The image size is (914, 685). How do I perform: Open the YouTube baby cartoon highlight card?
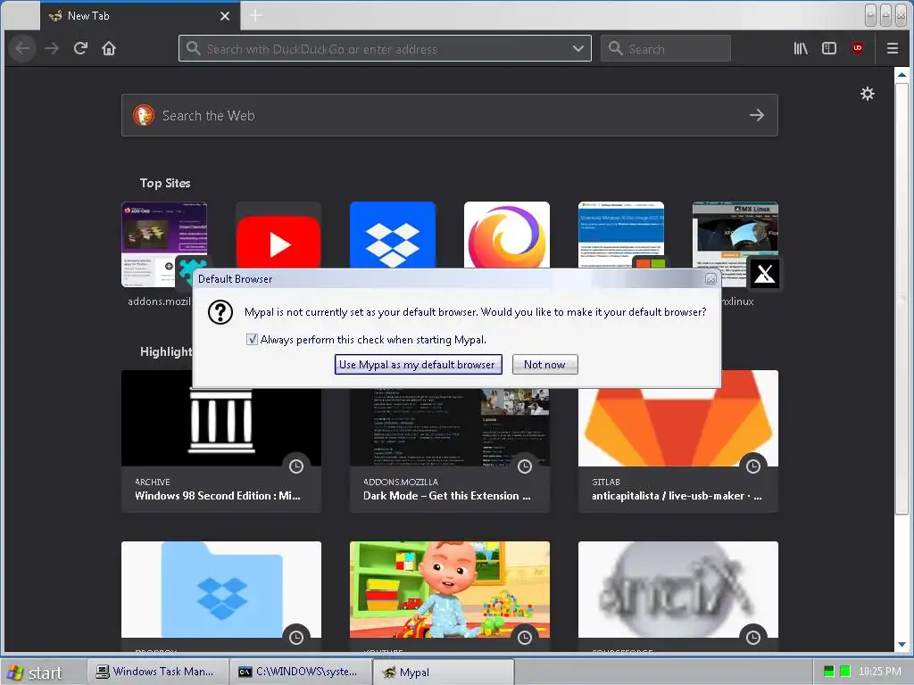point(450,597)
